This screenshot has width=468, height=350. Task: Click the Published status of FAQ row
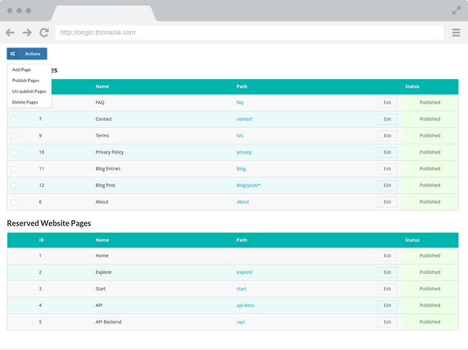pos(430,102)
